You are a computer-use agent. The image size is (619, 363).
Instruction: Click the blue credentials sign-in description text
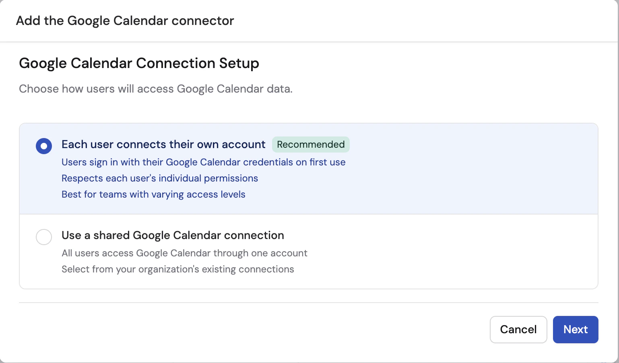click(x=203, y=162)
